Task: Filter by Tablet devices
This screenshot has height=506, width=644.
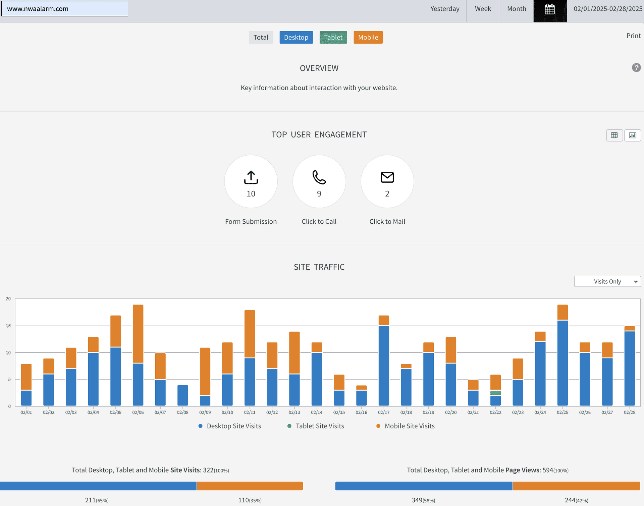Action: pos(333,37)
